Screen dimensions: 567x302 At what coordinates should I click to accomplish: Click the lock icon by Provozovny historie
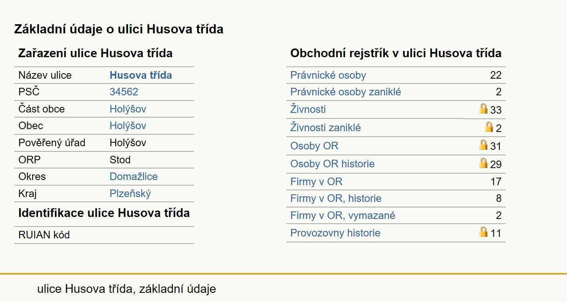click(484, 232)
